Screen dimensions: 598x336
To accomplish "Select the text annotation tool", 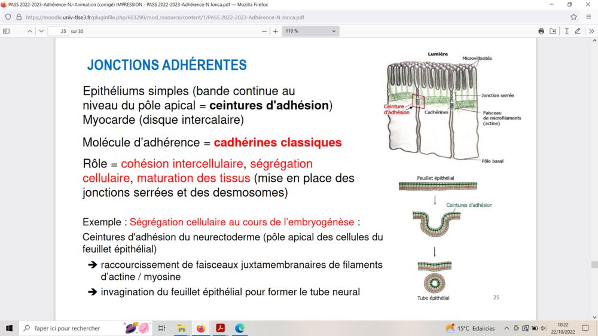I will [566, 31].
